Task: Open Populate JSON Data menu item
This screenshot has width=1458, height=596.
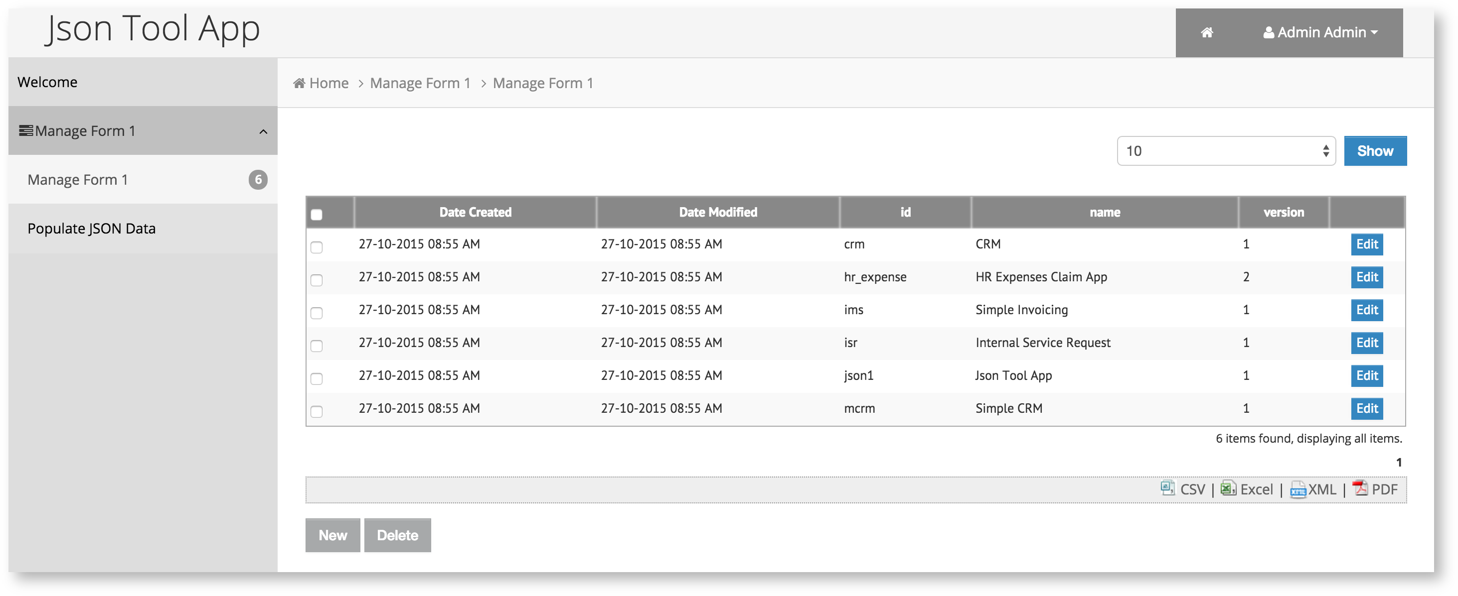Action: coord(91,229)
